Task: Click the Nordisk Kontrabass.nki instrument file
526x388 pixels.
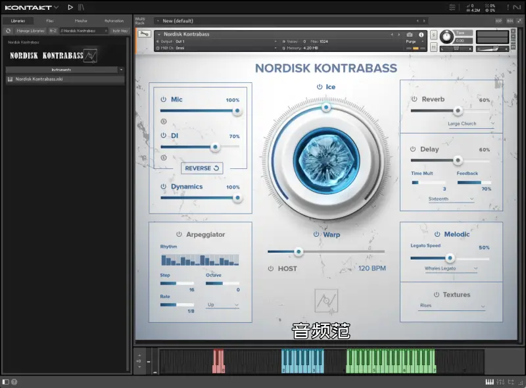Action: point(65,79)
